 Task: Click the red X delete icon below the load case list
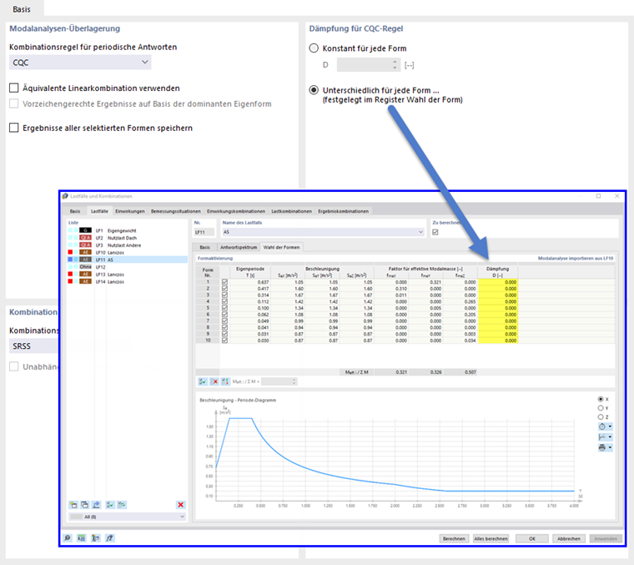click(x=181, y=505)
